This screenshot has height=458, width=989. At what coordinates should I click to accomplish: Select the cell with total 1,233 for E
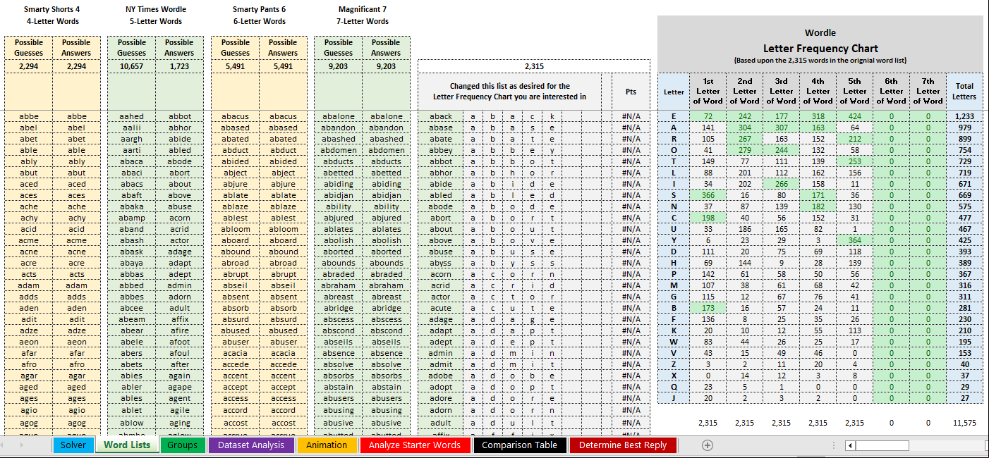pyautogui.click(x=964, y=116)
